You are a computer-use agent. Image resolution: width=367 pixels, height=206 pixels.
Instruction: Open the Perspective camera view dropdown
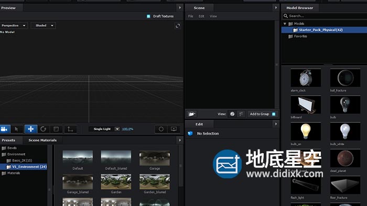click(14, 26)
